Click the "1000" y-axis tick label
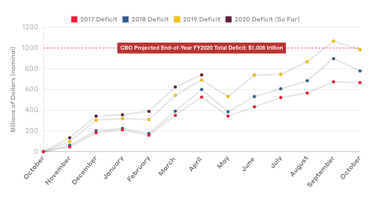 [30, 48]
